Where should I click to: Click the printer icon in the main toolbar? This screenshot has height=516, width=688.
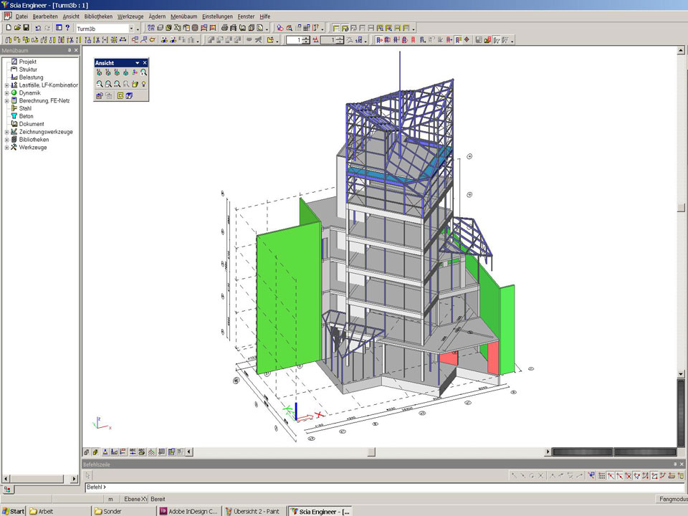(x=224, y=28)
